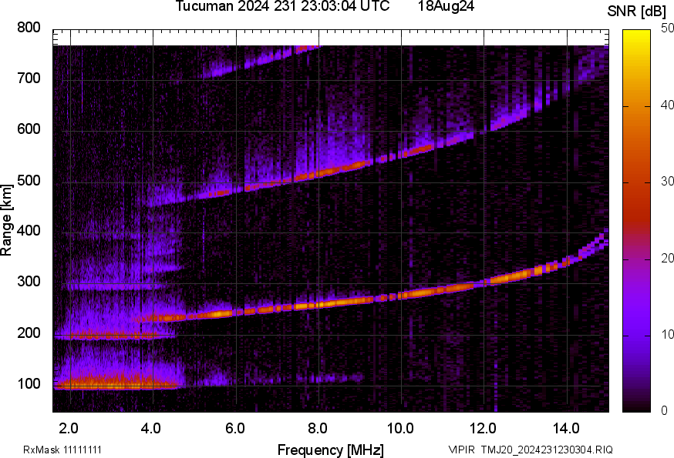Click range tick label '400'
Screen dimensions: 674x458
(x=29, y=230)
